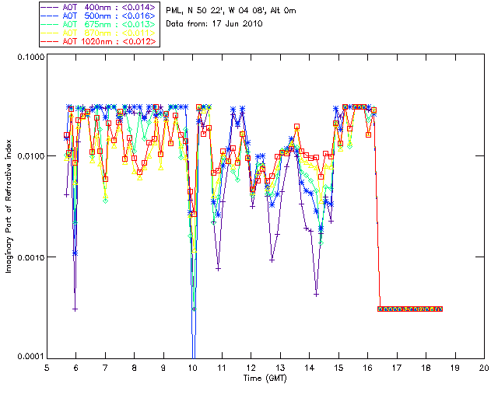Click the x-axis tick label 8

135,368
